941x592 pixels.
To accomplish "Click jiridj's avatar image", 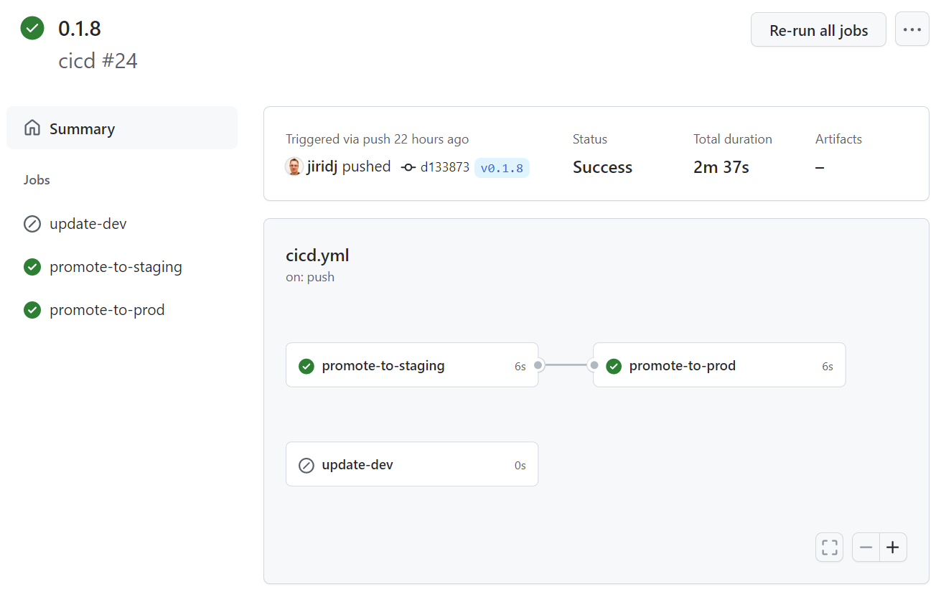I will (294, 166).
